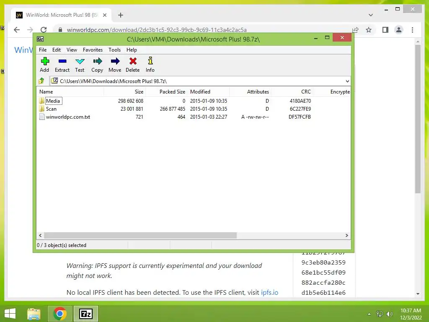Open File Explorer from taskbar
This screenshot has width=429, height=322.
(x=34, y=314)
